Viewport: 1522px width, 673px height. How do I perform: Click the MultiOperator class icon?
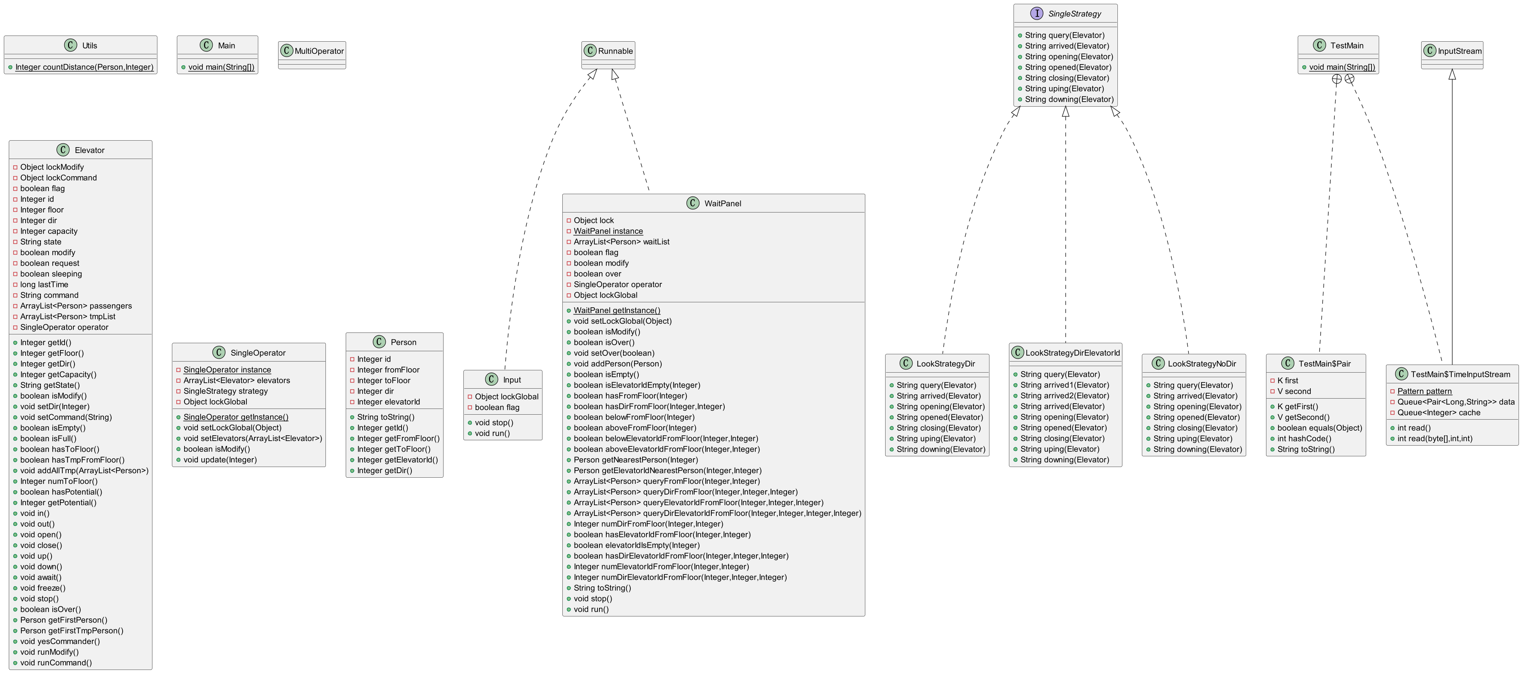pos(287,51)
